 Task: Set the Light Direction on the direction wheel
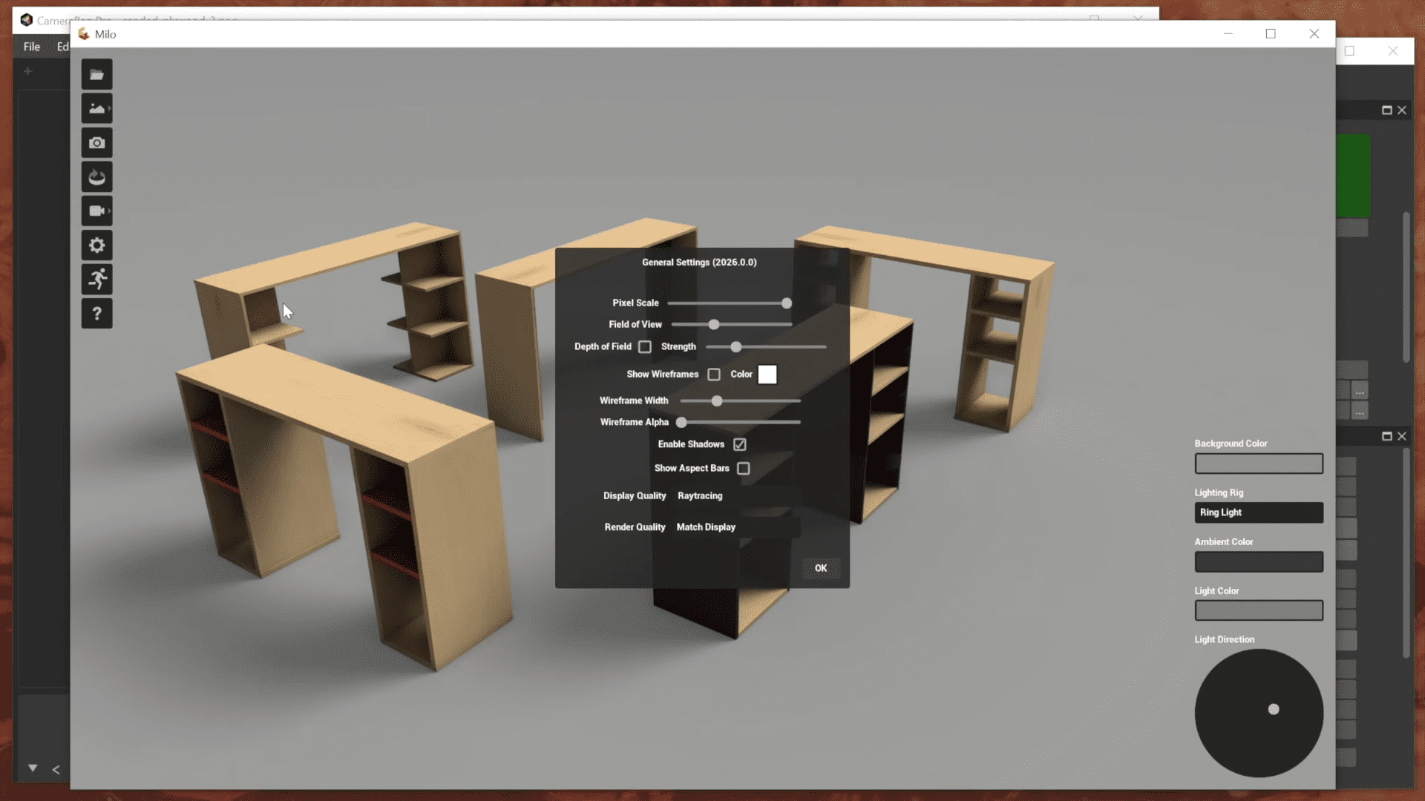point(1274,709)
